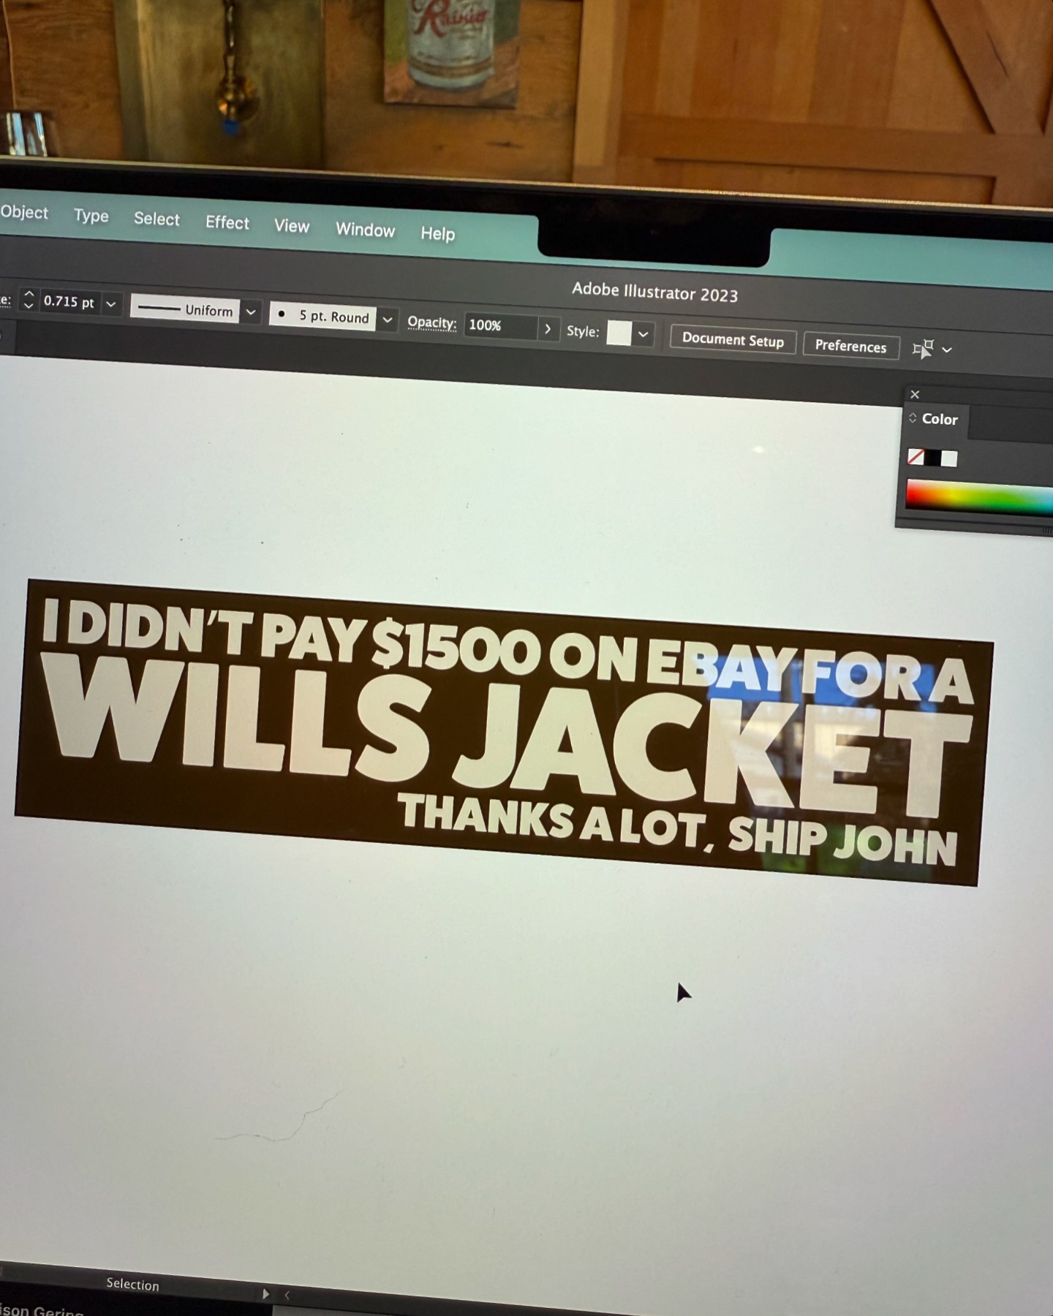Select the Uniform width profile box
The image size is (1053, 1316).
(x=185, y=309)
